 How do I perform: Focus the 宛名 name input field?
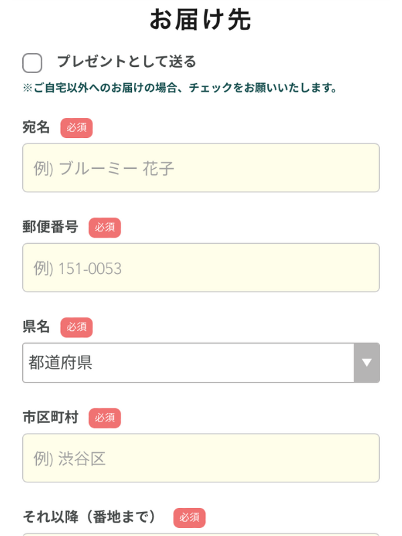pos(201,168)
